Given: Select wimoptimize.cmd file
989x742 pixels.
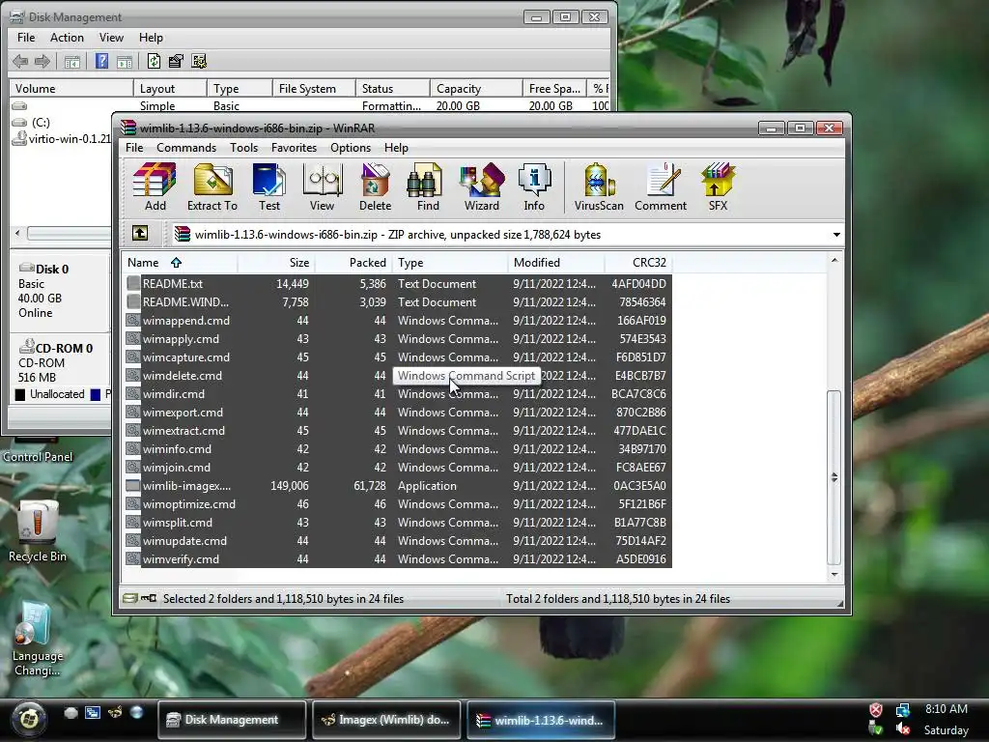Looking at the screenshot, I should coord(398,504).
